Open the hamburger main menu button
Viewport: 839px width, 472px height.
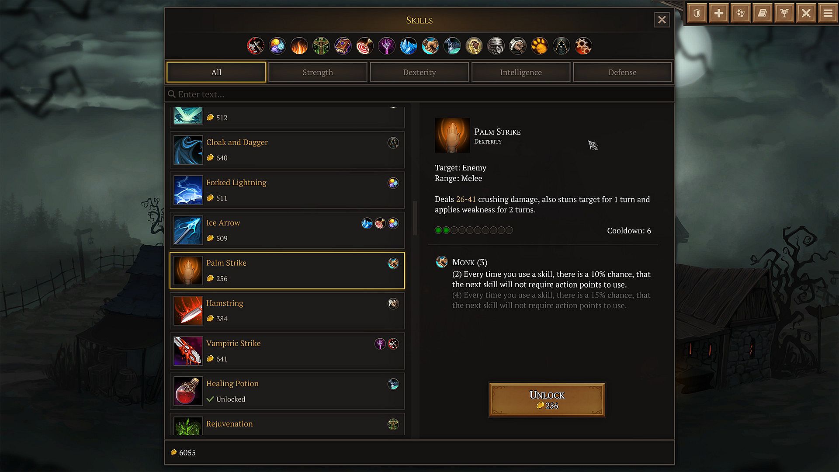click(x=828, y=14)
